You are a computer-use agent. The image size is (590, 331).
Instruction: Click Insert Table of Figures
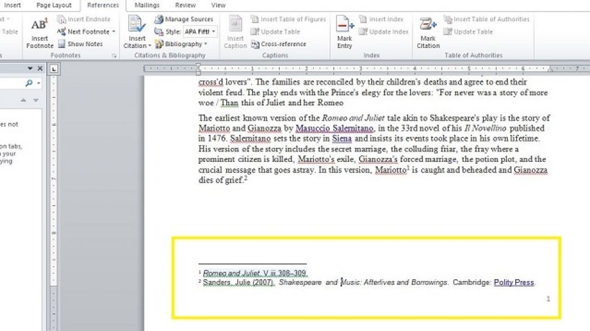point(288,19)
